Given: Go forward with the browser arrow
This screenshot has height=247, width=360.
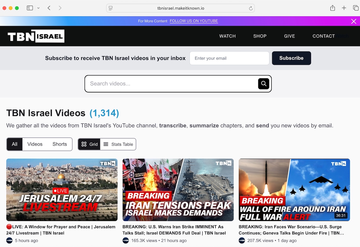Looking at the screenshot, I should (x=60, y=8).
